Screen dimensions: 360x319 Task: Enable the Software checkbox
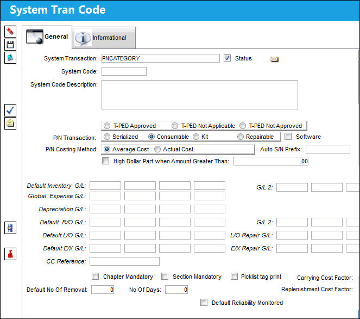tap(288, 137)
